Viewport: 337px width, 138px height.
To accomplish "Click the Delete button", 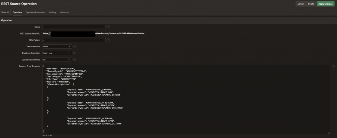I will 311,4.
